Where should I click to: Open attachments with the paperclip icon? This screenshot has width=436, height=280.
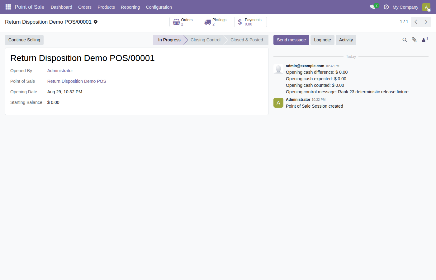click(x=414, y=40)
